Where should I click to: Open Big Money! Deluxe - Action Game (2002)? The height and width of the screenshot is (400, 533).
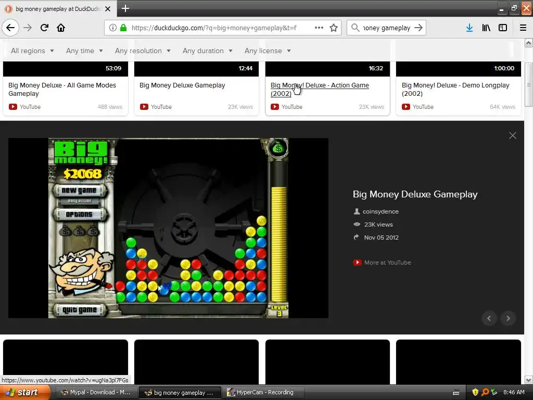point(320,89)
